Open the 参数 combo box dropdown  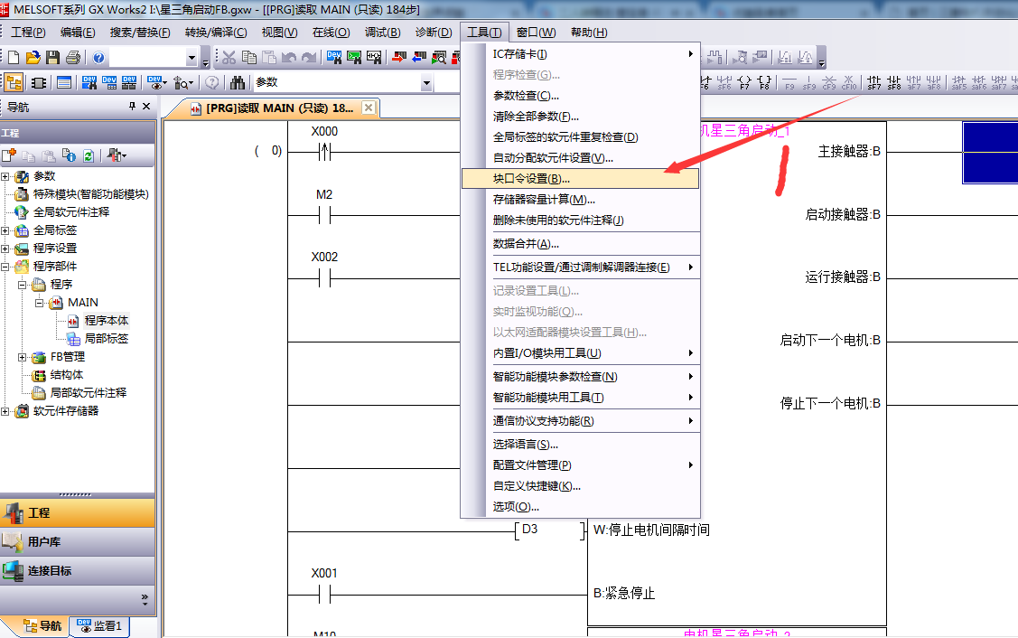tap(426, 83)
